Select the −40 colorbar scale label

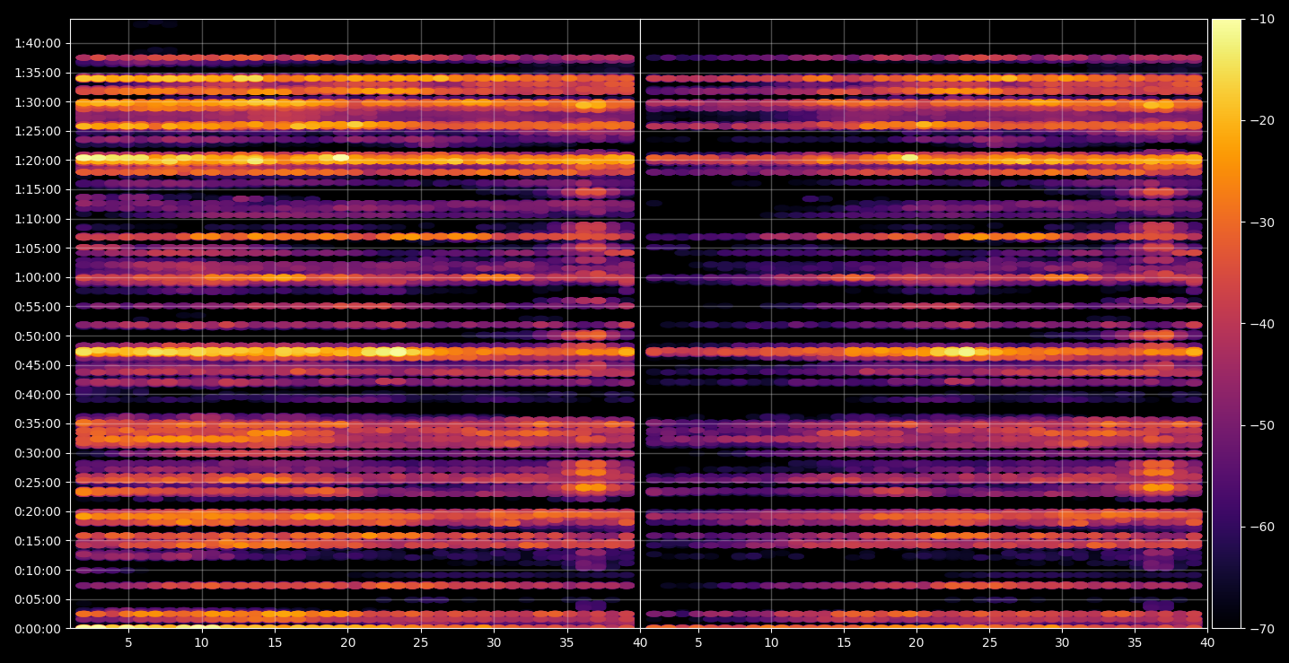pos(1261,324)
